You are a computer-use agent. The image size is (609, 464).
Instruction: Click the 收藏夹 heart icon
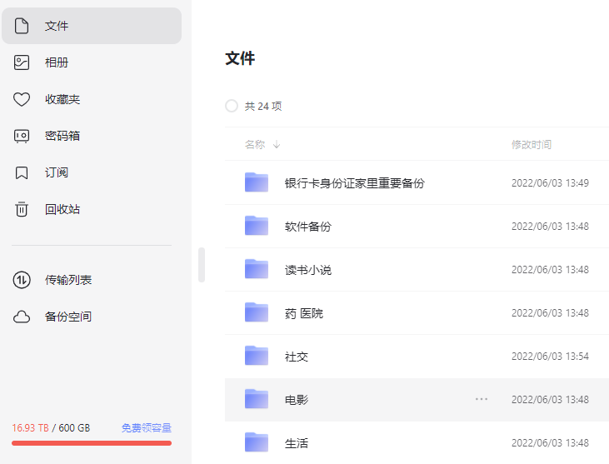click(x=22, y=99)
